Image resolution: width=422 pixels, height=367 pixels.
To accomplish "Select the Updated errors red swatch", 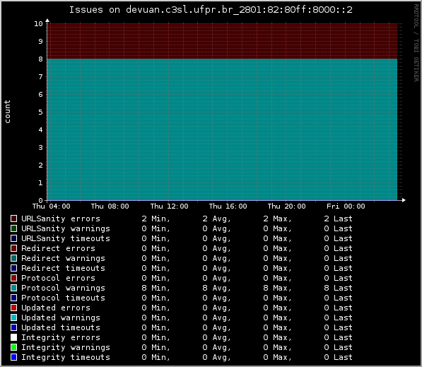I will [13, 308].
